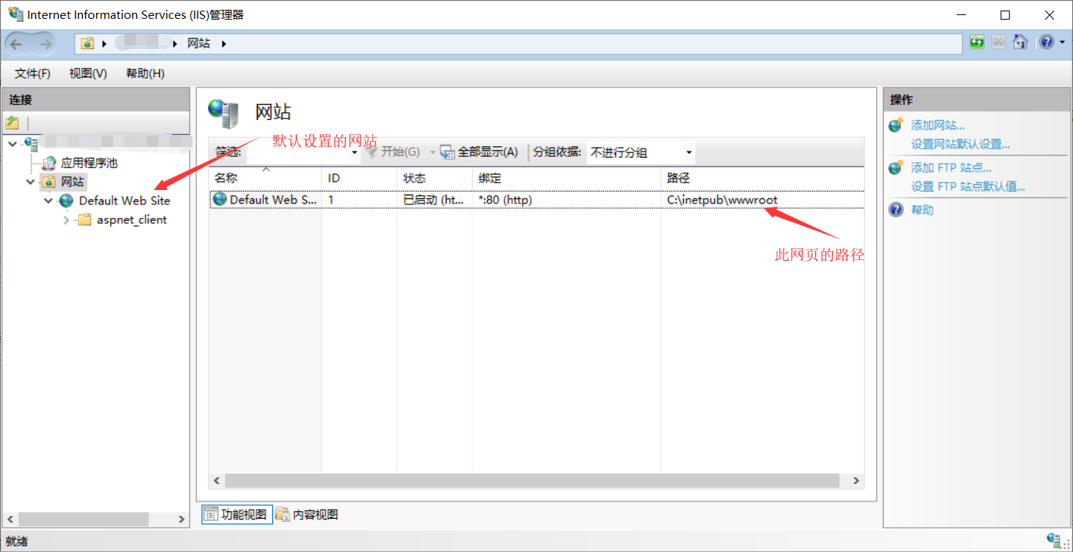Click the 帮助 link in 操作 panel
The height and width of the screenshot is (552, 1073).
[922, 210]
